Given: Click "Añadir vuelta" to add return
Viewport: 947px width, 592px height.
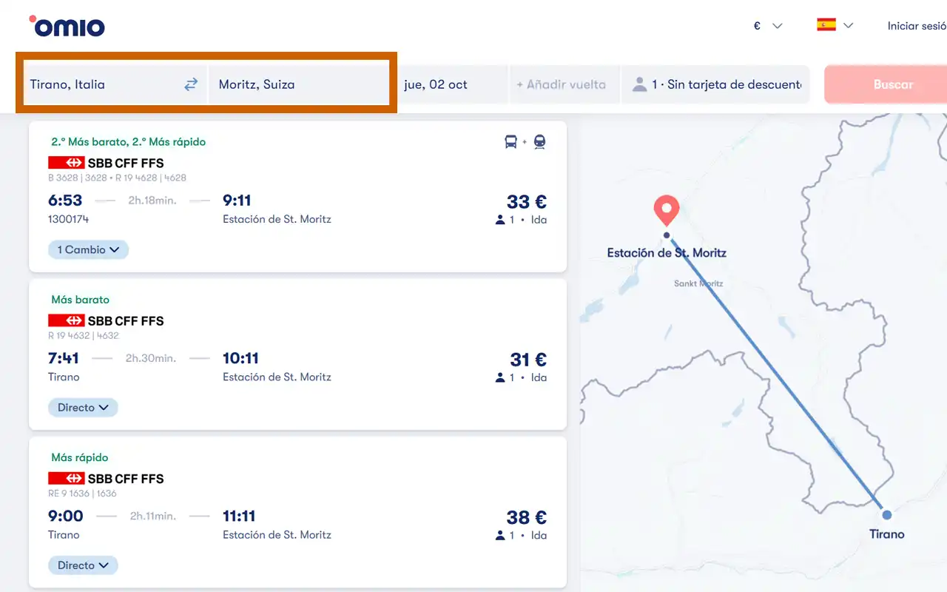Looking at the screenshot, I should click(561, 84).
